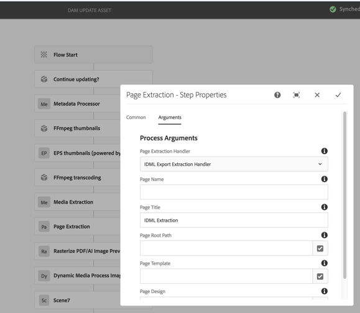Click Page Root Path picker checkbox icon
360x313 pixels.
[x=320, y=248]
